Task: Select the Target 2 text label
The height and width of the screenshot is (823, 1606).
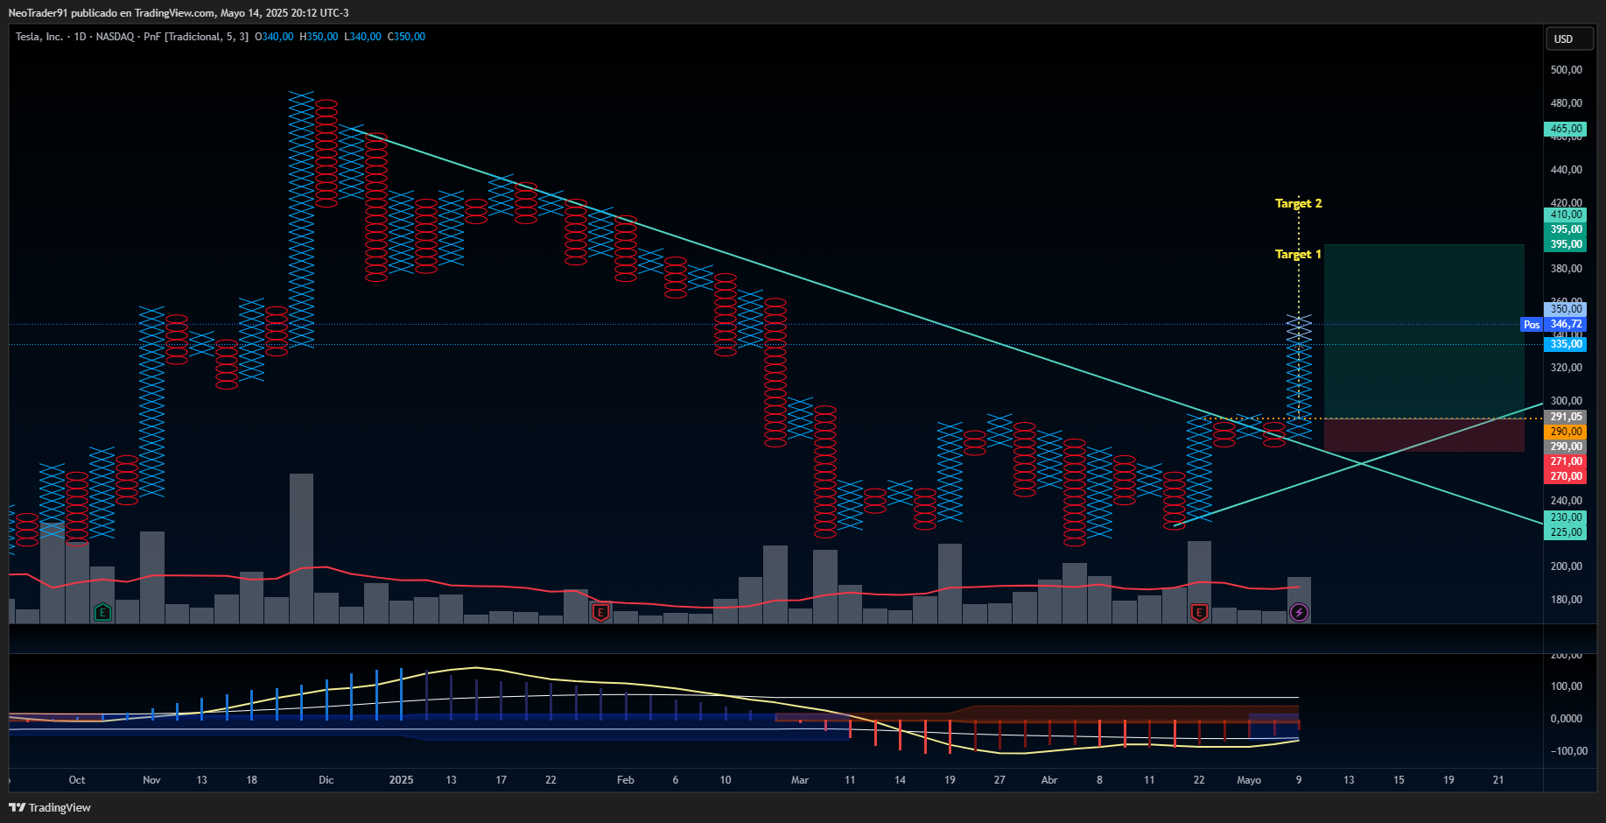Action: click(1298, 203)
